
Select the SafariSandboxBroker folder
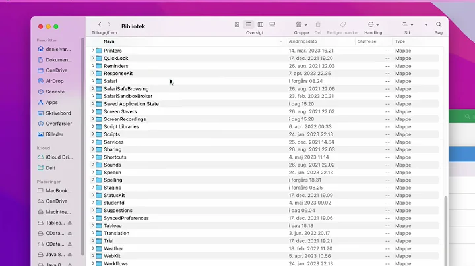[x=265, y=96]
